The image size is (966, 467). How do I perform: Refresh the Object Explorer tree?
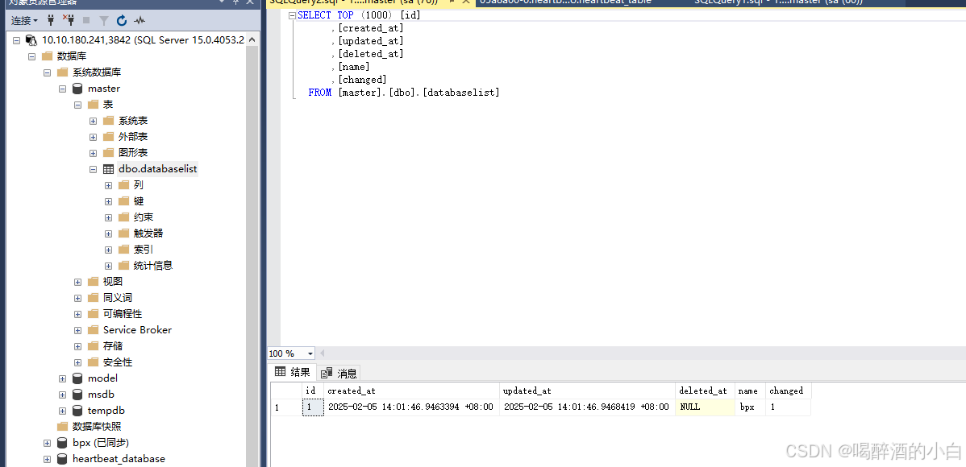click(122, 20)
